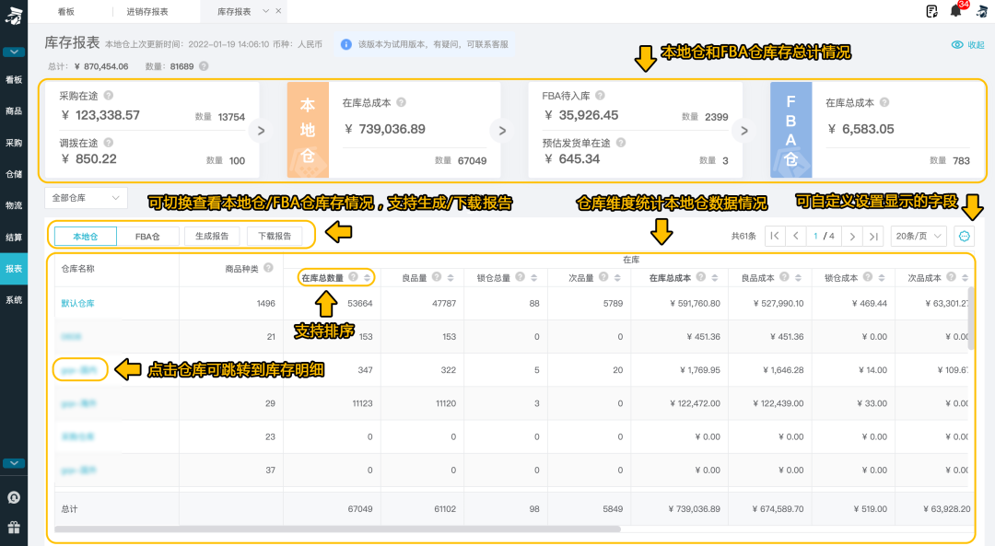Toggle 收起 eye to hide summary
This screenshot has width=995, height=546.
967,44
